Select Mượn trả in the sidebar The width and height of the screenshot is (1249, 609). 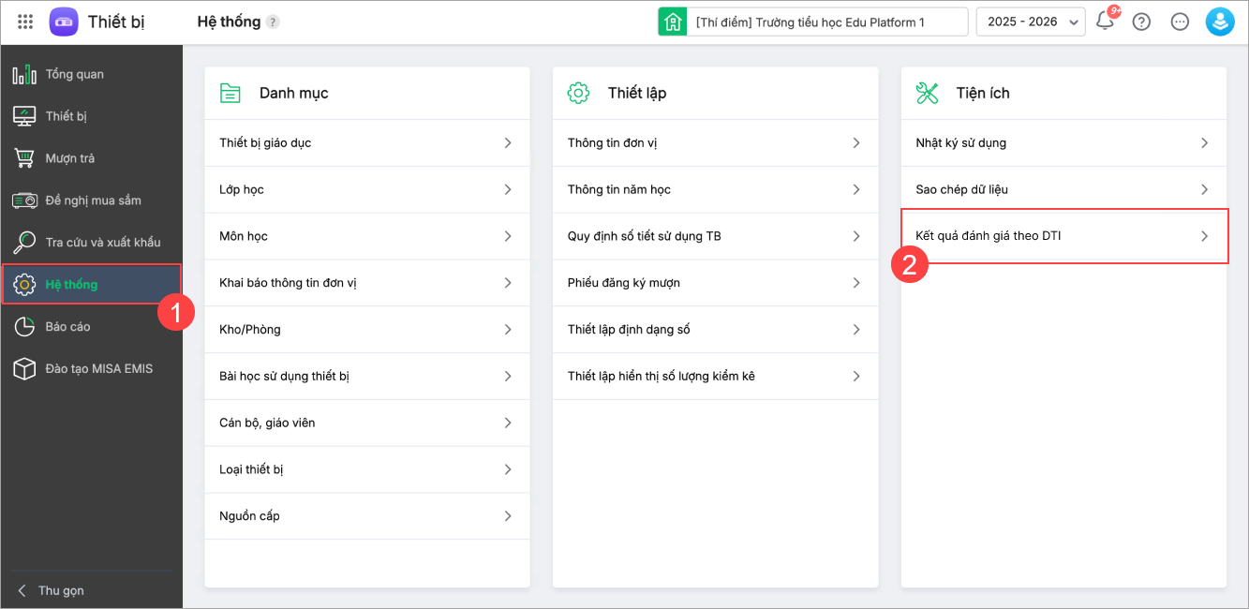[x=69, y=158]
